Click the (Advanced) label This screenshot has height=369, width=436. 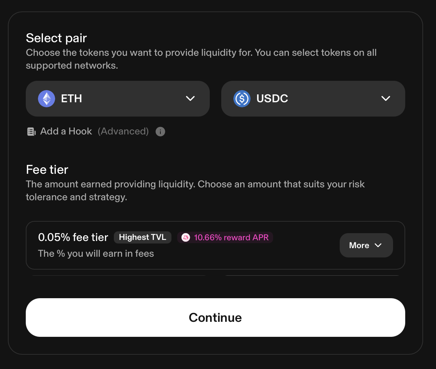pyautogui.click(x=123, y=131)
